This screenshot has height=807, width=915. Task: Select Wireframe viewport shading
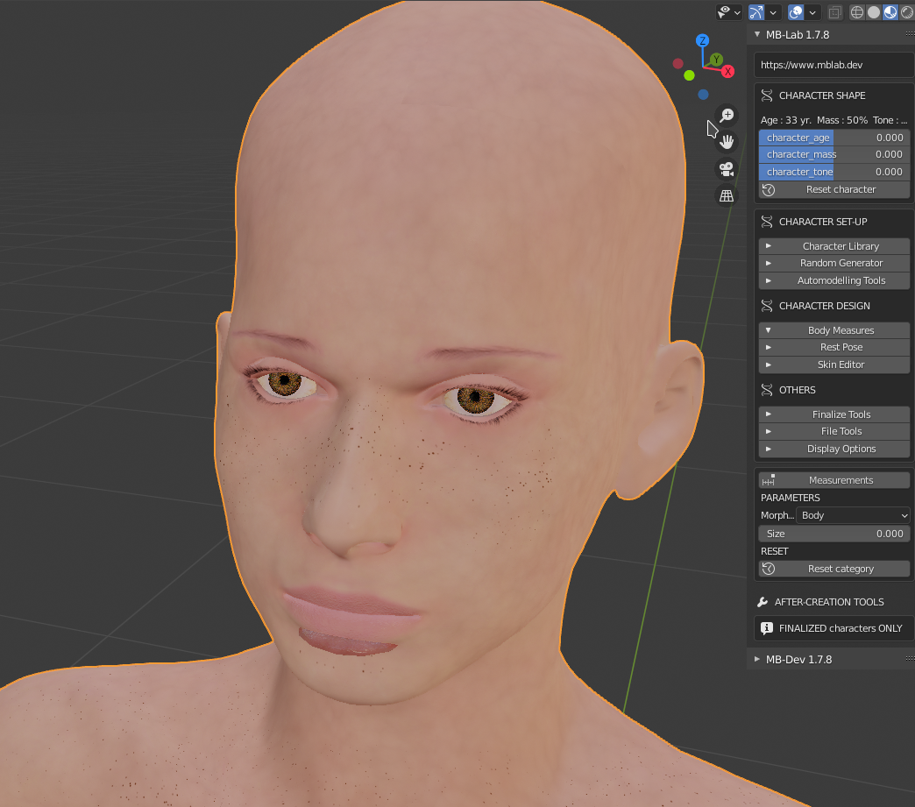point(856,12)
